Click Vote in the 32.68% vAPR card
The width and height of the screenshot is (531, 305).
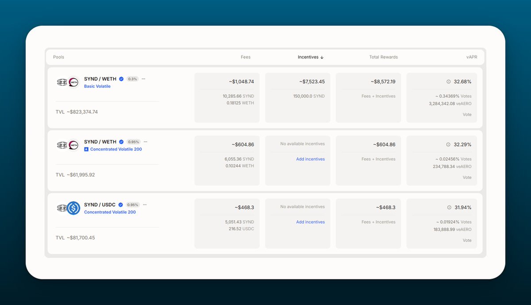click(467, 115)
